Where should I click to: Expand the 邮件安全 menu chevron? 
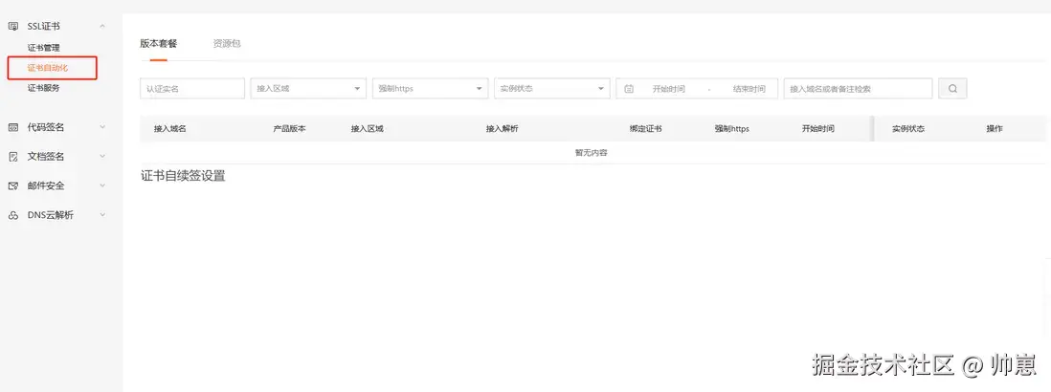coord(101,185)
